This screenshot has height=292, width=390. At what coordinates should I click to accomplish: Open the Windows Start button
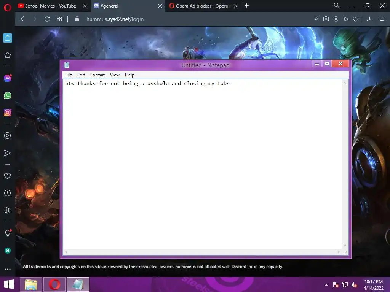pyautogui.click(x=9, y=284)
